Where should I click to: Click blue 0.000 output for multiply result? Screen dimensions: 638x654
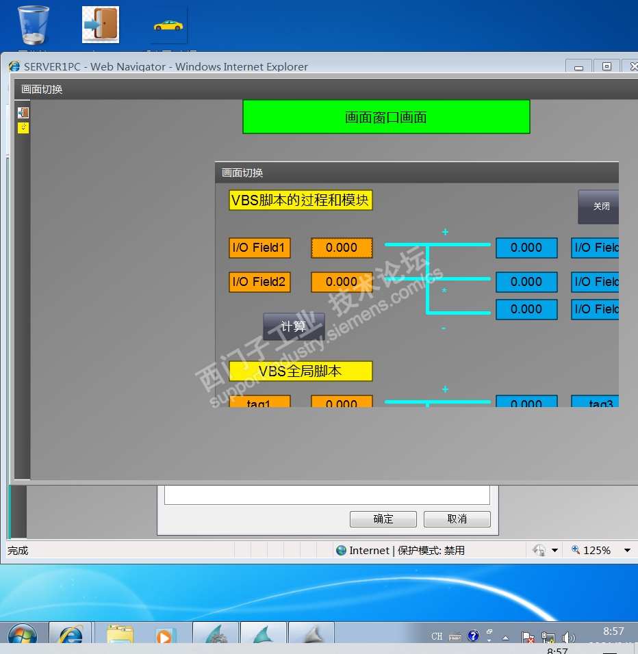[x=526, y=282]
